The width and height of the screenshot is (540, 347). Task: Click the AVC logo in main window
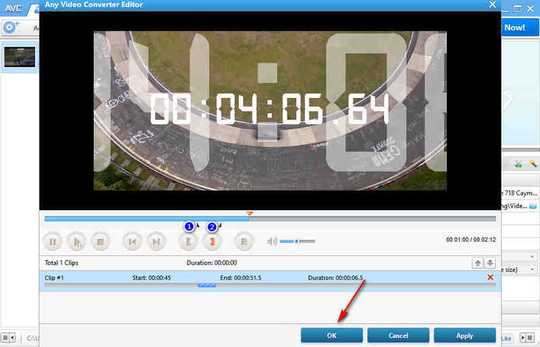13,8
